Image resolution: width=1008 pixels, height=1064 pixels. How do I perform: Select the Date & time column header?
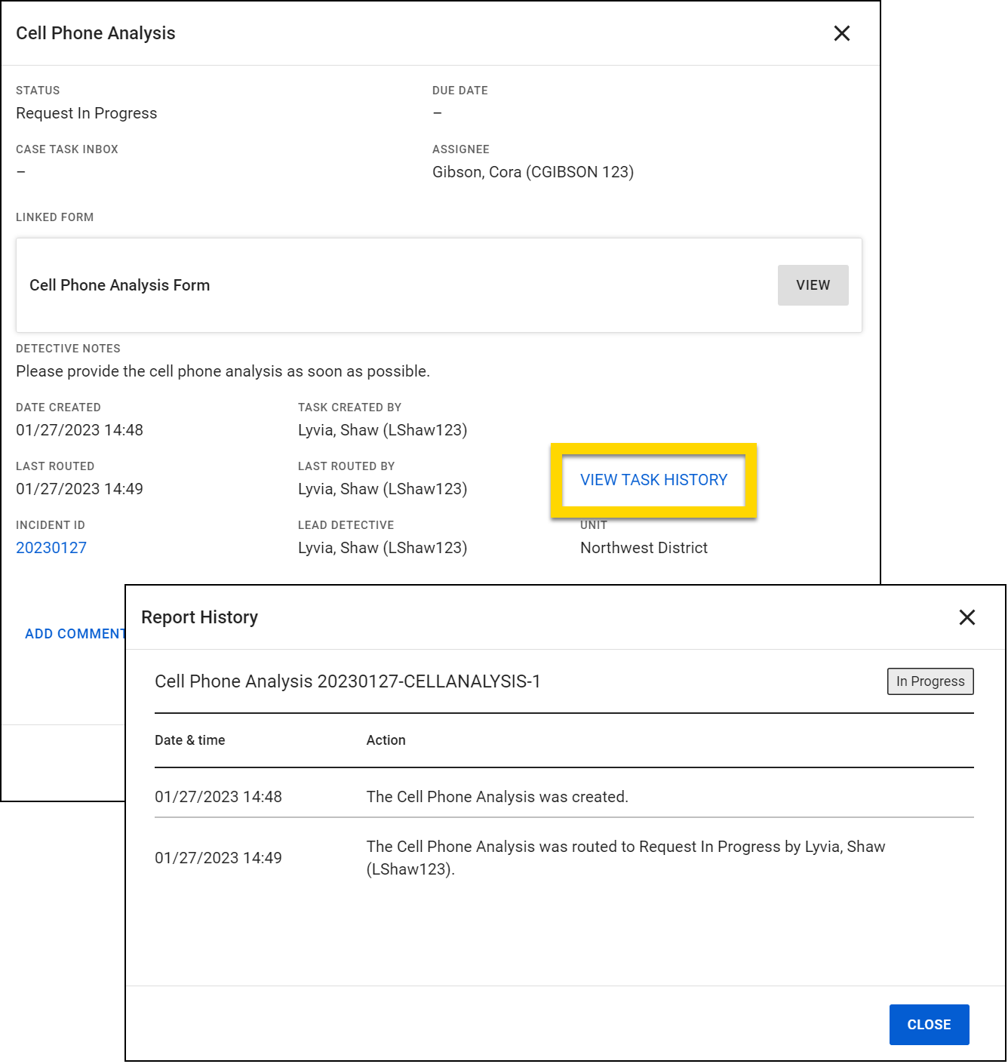coord(189,740)
